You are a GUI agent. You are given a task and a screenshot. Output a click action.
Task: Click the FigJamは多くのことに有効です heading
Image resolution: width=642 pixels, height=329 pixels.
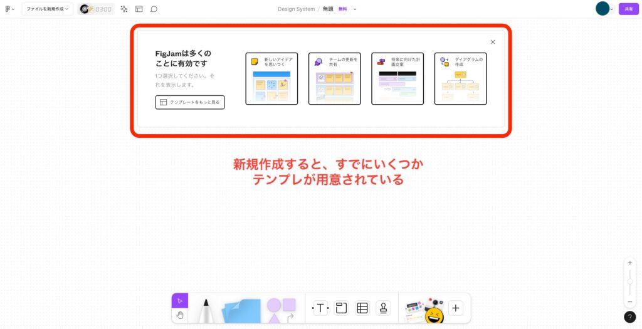[x=183, y=58]
